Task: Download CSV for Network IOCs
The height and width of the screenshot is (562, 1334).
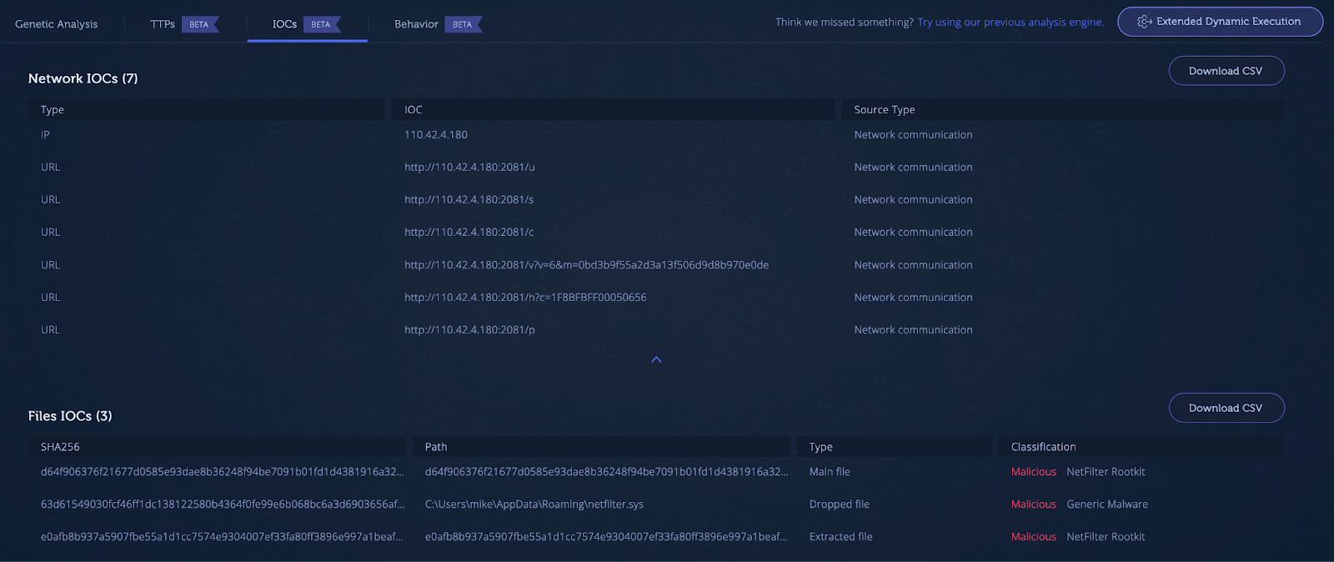Action: click(x=1226, y=71)
